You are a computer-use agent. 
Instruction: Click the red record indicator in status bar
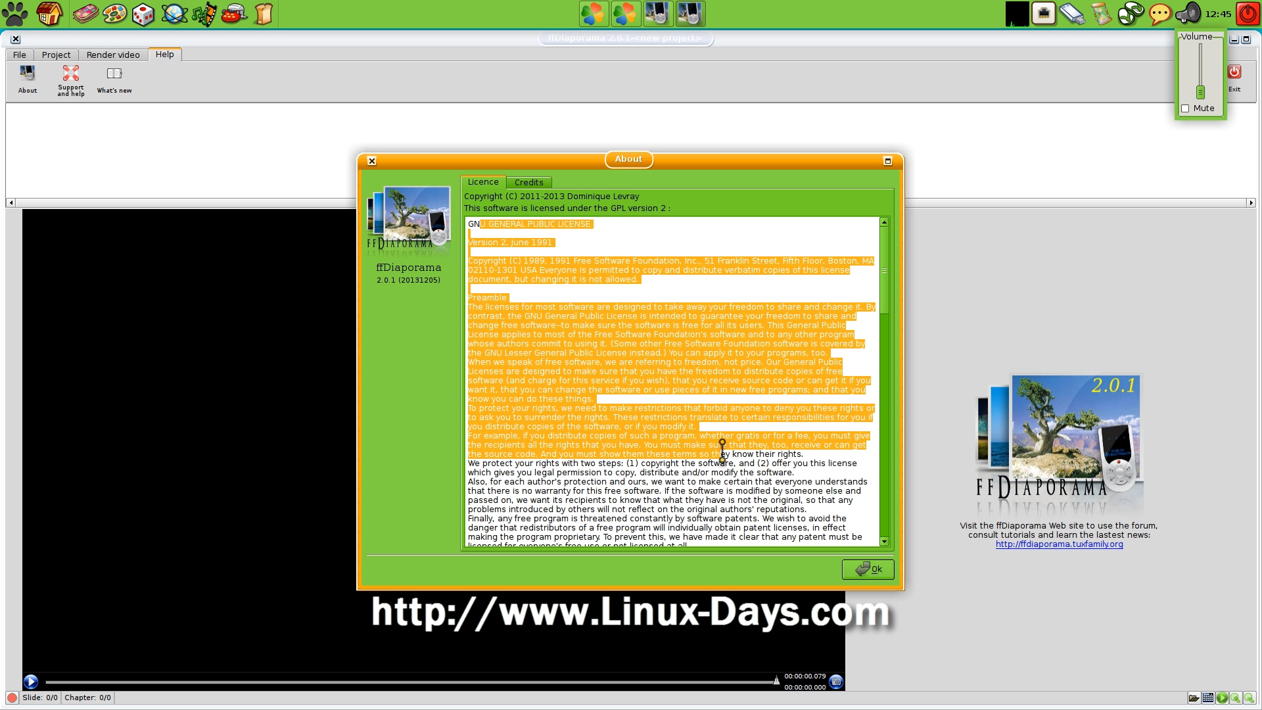click(12, 698)
